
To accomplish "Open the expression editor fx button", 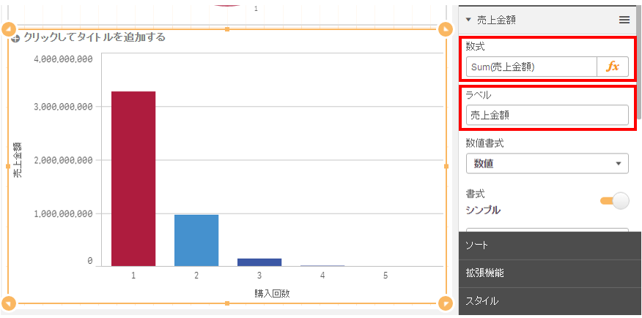I will [x=613, y=67].
